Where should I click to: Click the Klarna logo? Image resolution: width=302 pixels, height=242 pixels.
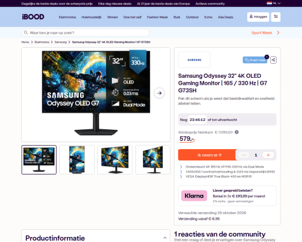194,196
